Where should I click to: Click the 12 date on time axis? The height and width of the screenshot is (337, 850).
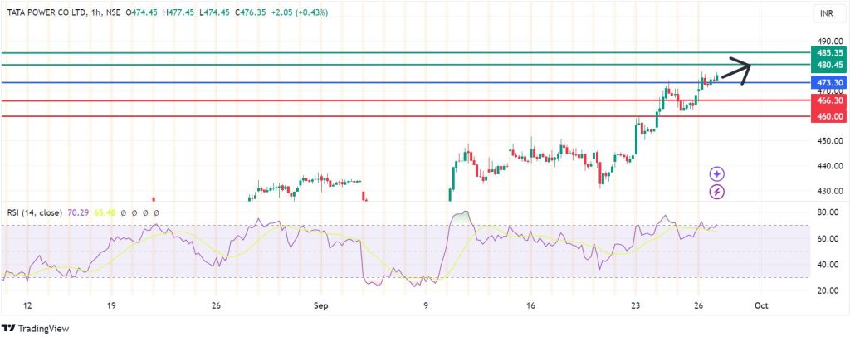(x=27, y=306)
